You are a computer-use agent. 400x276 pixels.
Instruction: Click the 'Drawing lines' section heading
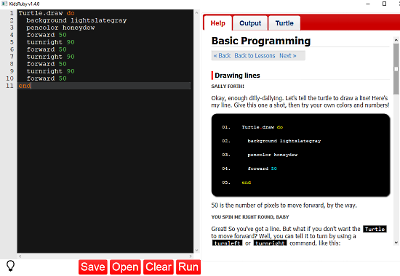[237, 76]
